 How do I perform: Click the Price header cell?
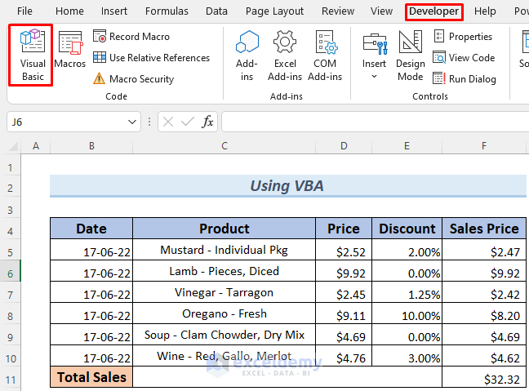(344, 229)
